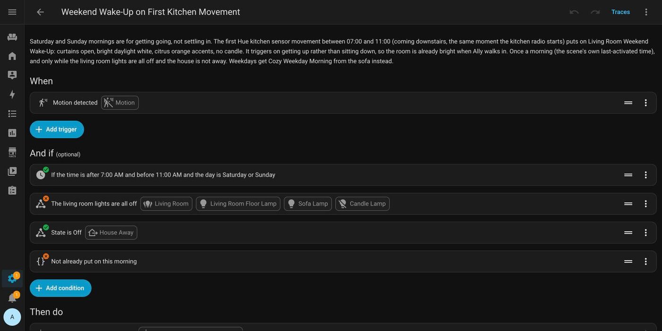Click the state icon on living room lights condition

click(x=41, y=204)
